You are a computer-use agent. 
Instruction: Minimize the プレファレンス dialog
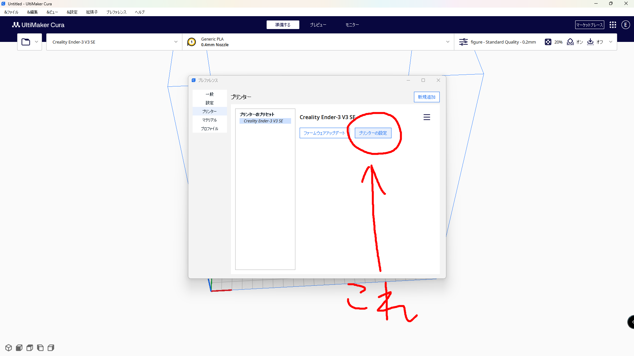[x=408, y=80]
